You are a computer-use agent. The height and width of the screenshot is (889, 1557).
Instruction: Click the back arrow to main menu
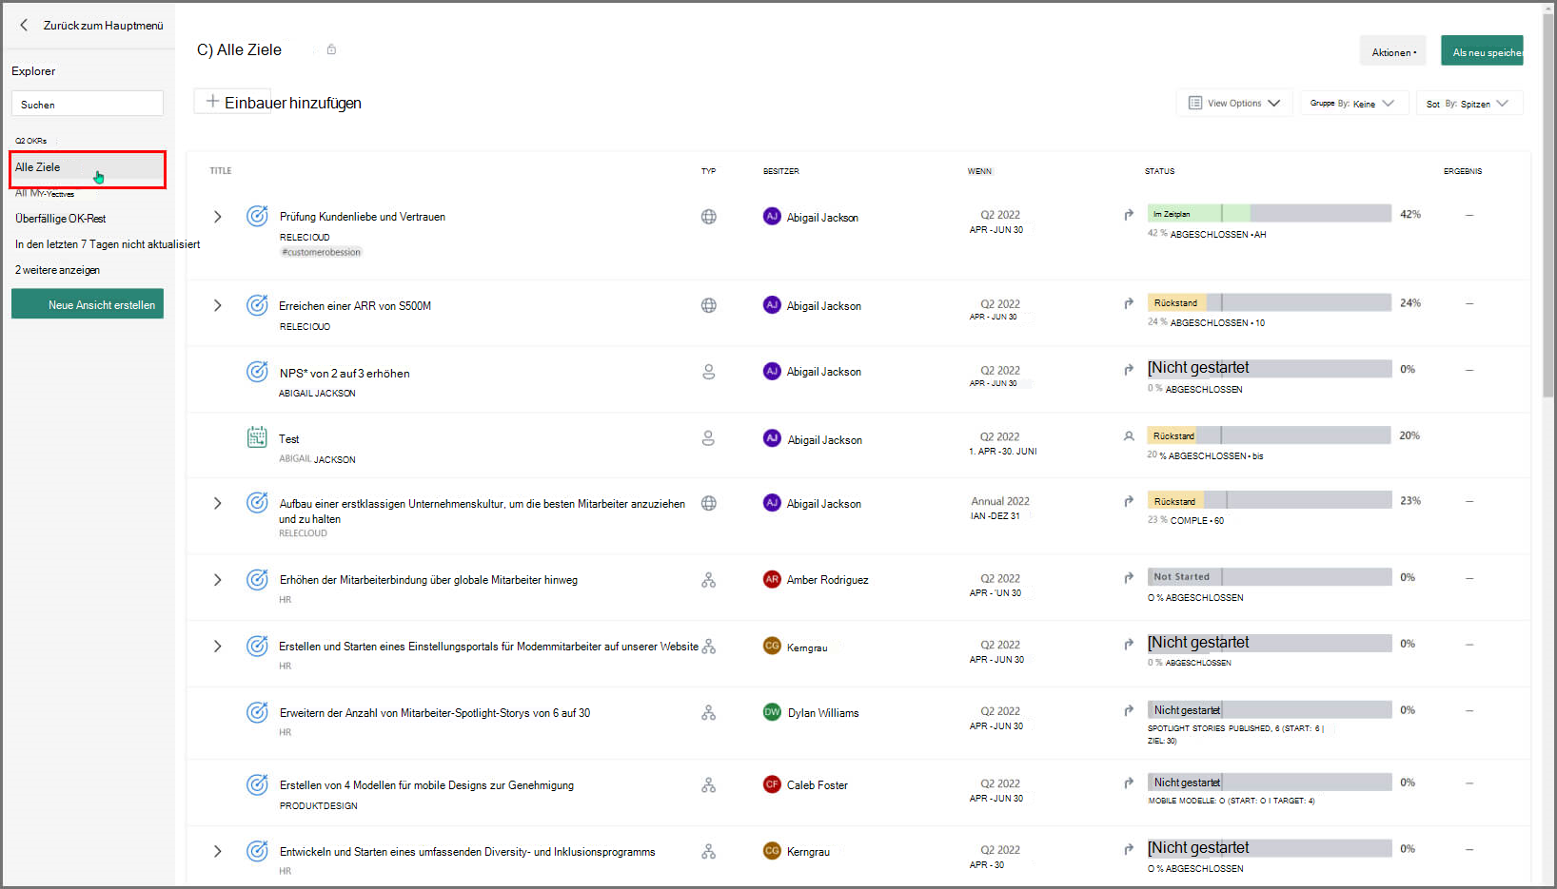point(24,26)
